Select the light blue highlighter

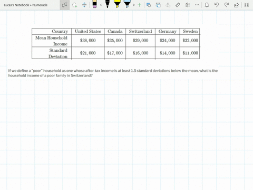tap(127, 4)
